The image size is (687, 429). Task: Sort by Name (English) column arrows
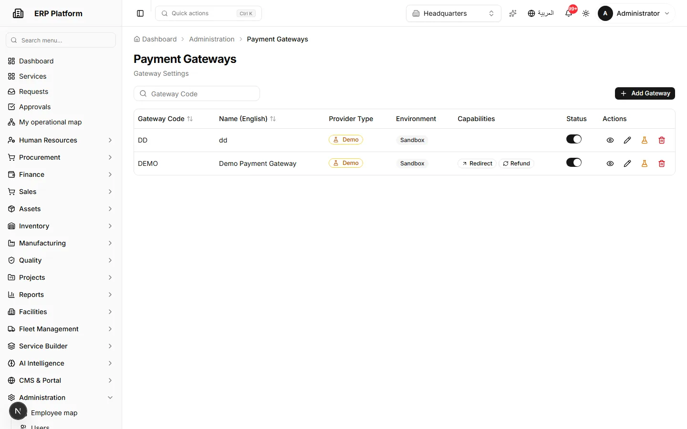pyautogui.click(x=273, y=119)
